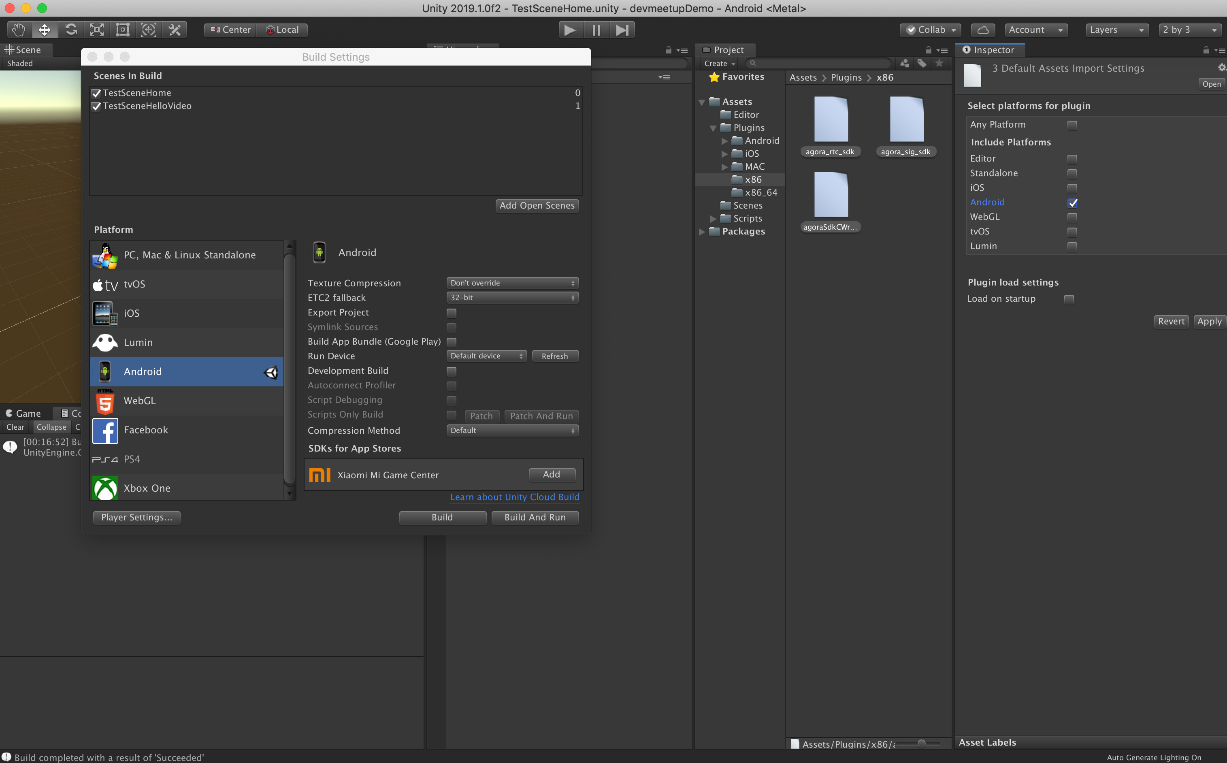
Task: Open the Layers dropdown
Action: click(1116, 30)
